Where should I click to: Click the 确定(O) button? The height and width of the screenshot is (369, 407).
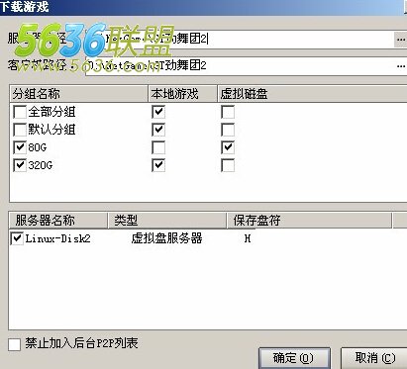294,358
